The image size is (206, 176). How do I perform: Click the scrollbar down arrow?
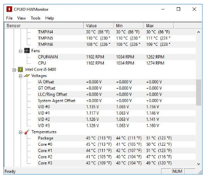pyautogui.click(x=199, y=164)
